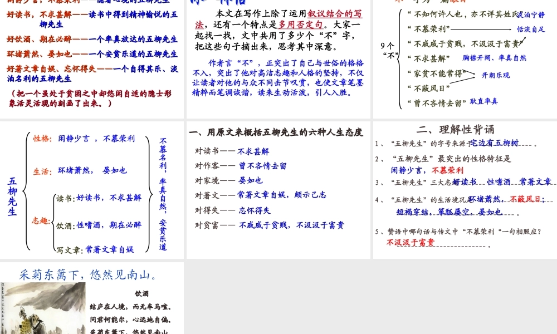Click the red label 志趣: in the diagram

coord(41,220)
